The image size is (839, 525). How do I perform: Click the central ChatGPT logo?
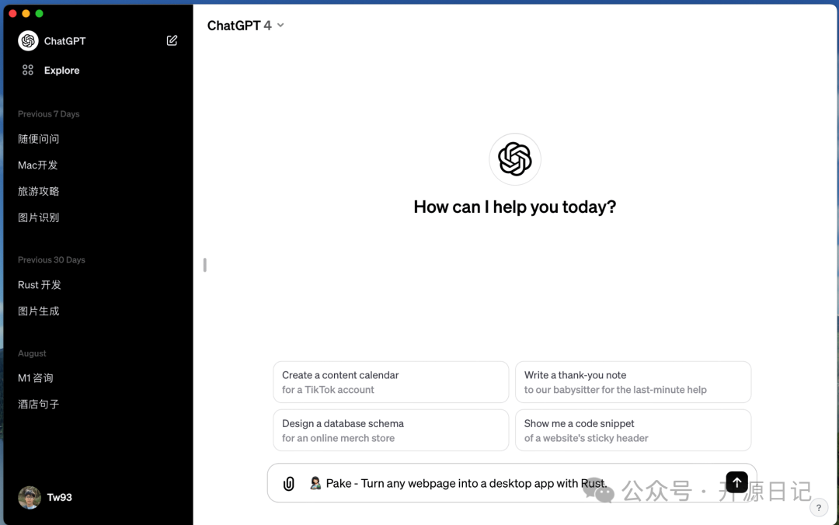click(515, 159)
